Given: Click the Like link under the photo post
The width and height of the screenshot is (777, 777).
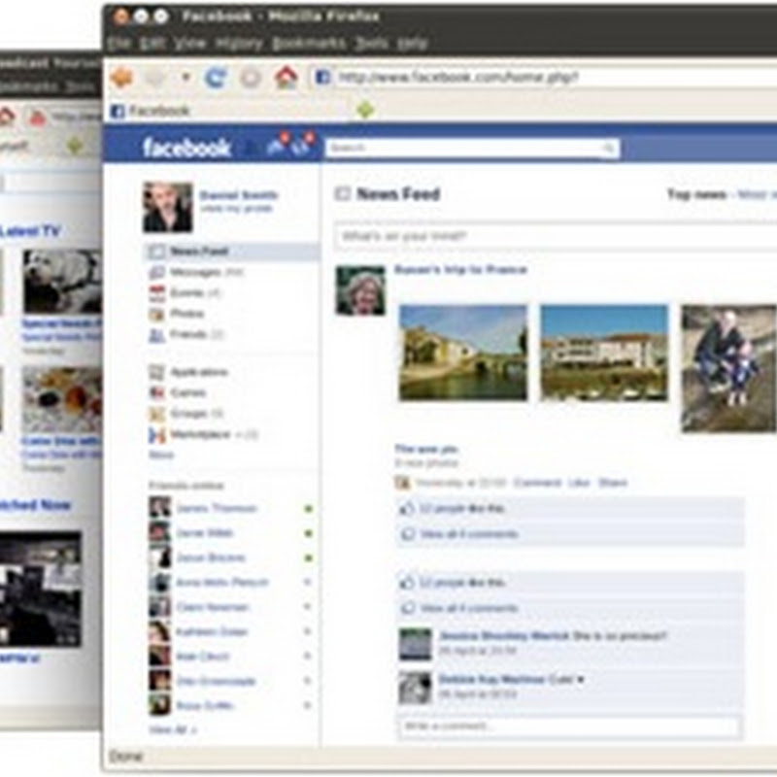Looking at the screenshot, I should 579,483.
